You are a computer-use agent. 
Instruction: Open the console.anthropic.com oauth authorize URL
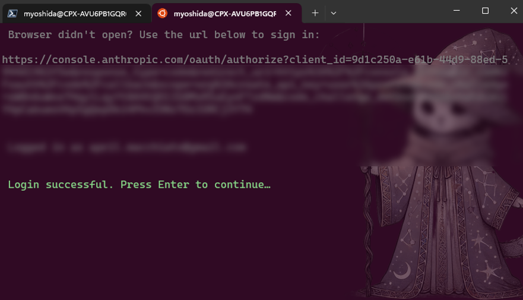click(x=255, y=60)
